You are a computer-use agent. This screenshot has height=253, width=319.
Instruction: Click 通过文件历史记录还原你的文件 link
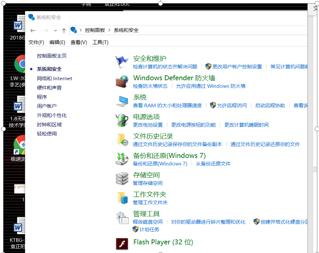click(x=265, y=144)
